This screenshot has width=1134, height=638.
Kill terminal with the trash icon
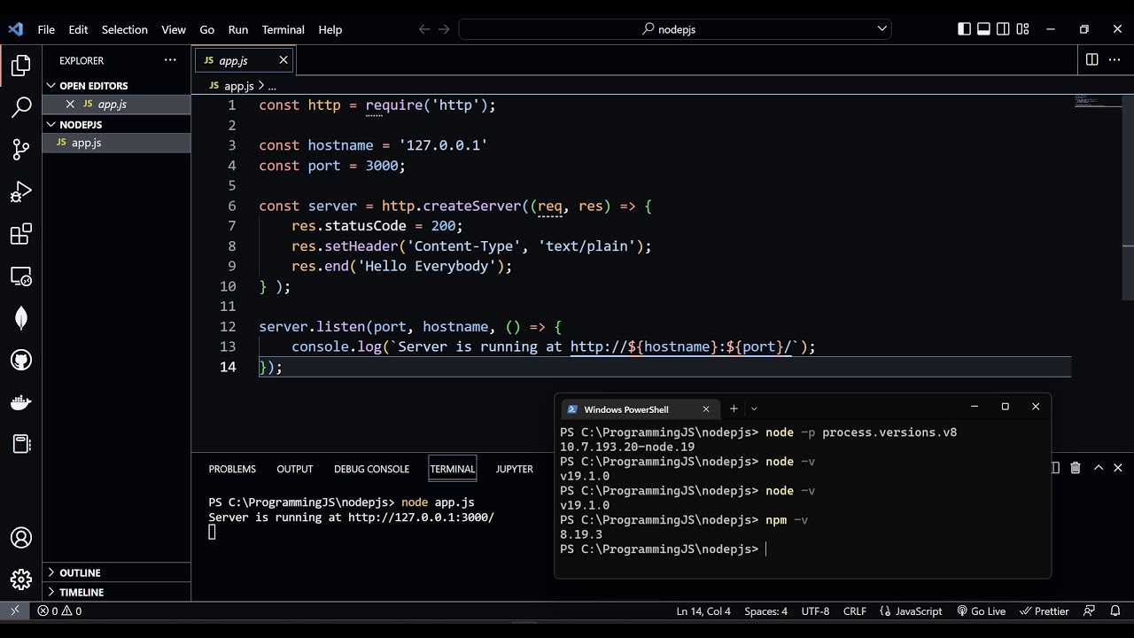[x=1076, y=468]
